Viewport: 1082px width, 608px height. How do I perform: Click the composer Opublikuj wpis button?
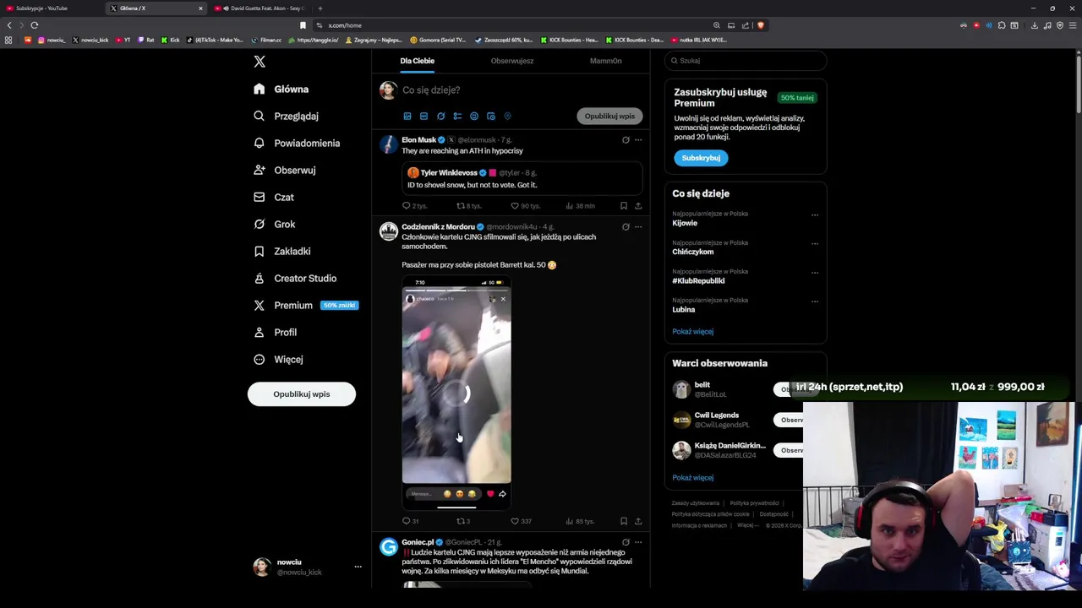[x=609, y=116]
